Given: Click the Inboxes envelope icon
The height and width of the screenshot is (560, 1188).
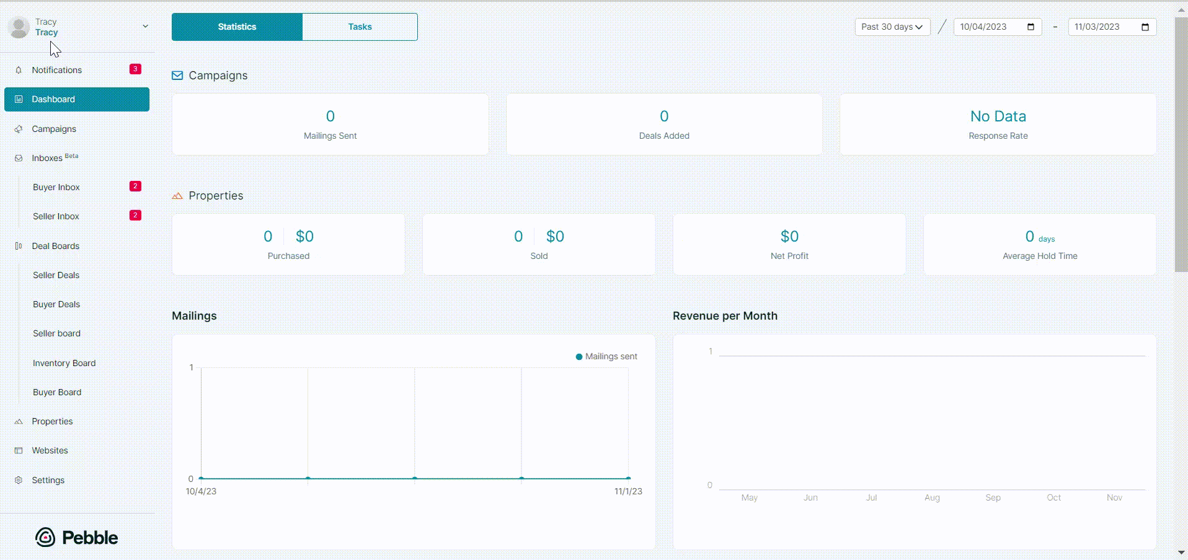Looking at the screenshot, I should click(19, 158).
